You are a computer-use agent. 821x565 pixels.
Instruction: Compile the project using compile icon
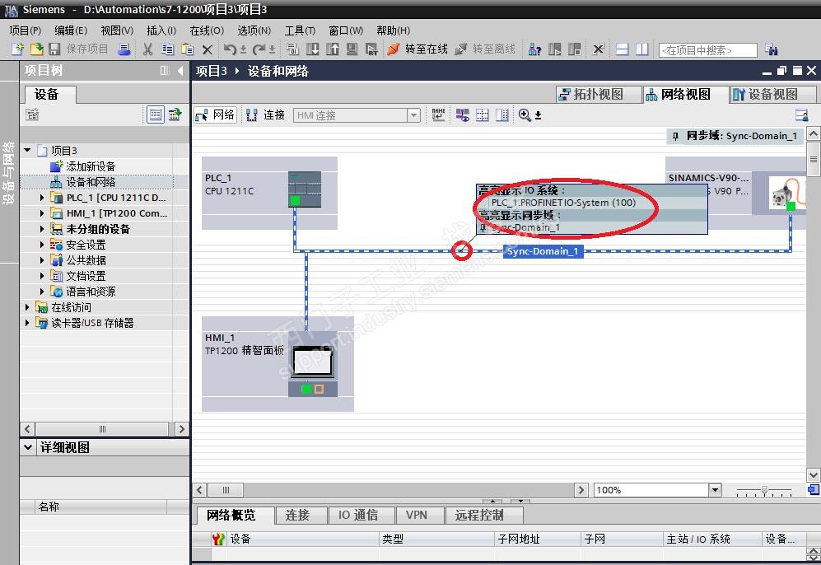tap(292, 49)
